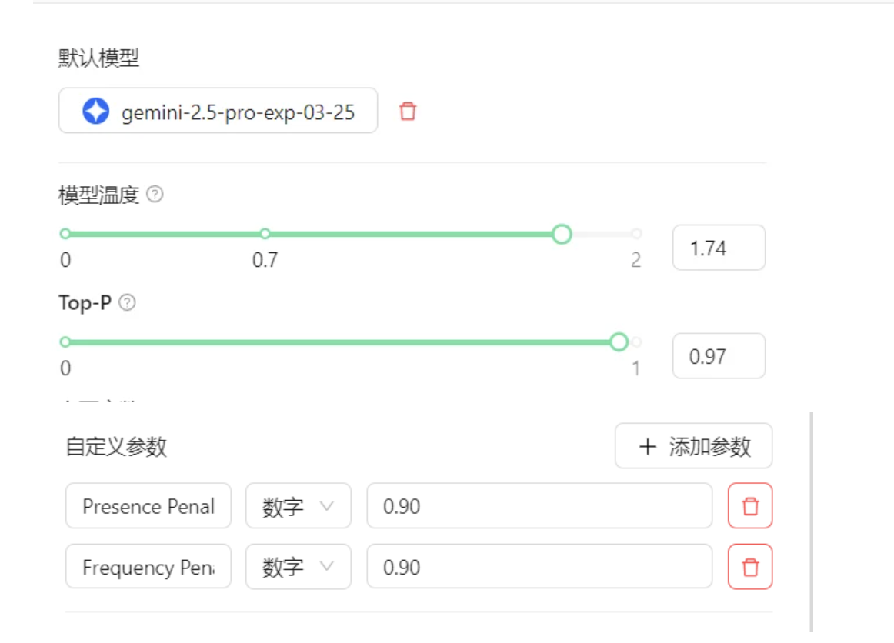Click the temperature value field showing 1.74
The height and width of the screenshot is (643, 894).
(719, 248)
